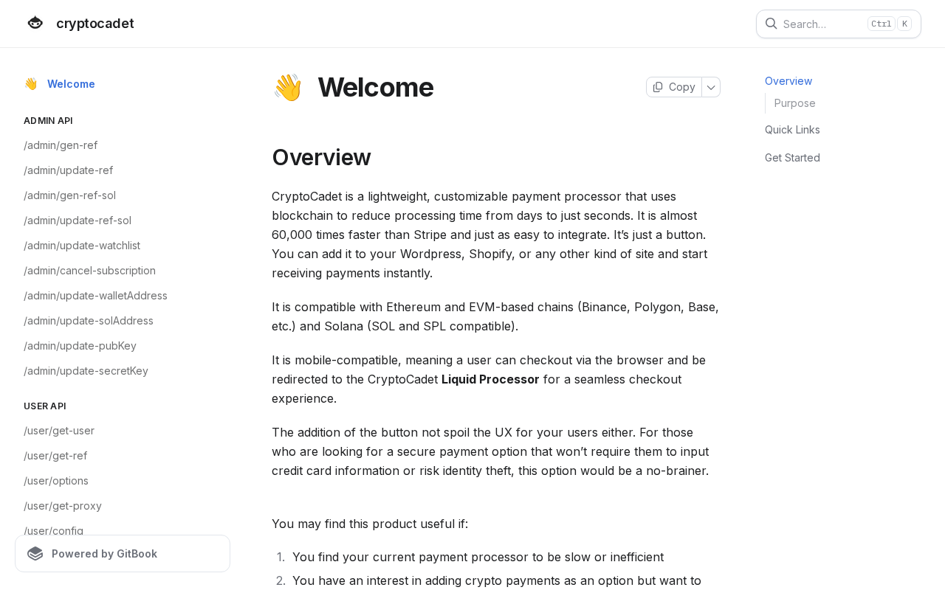Click the large waving hand emoji in title

pyautogui.click(x=287, y=87)
